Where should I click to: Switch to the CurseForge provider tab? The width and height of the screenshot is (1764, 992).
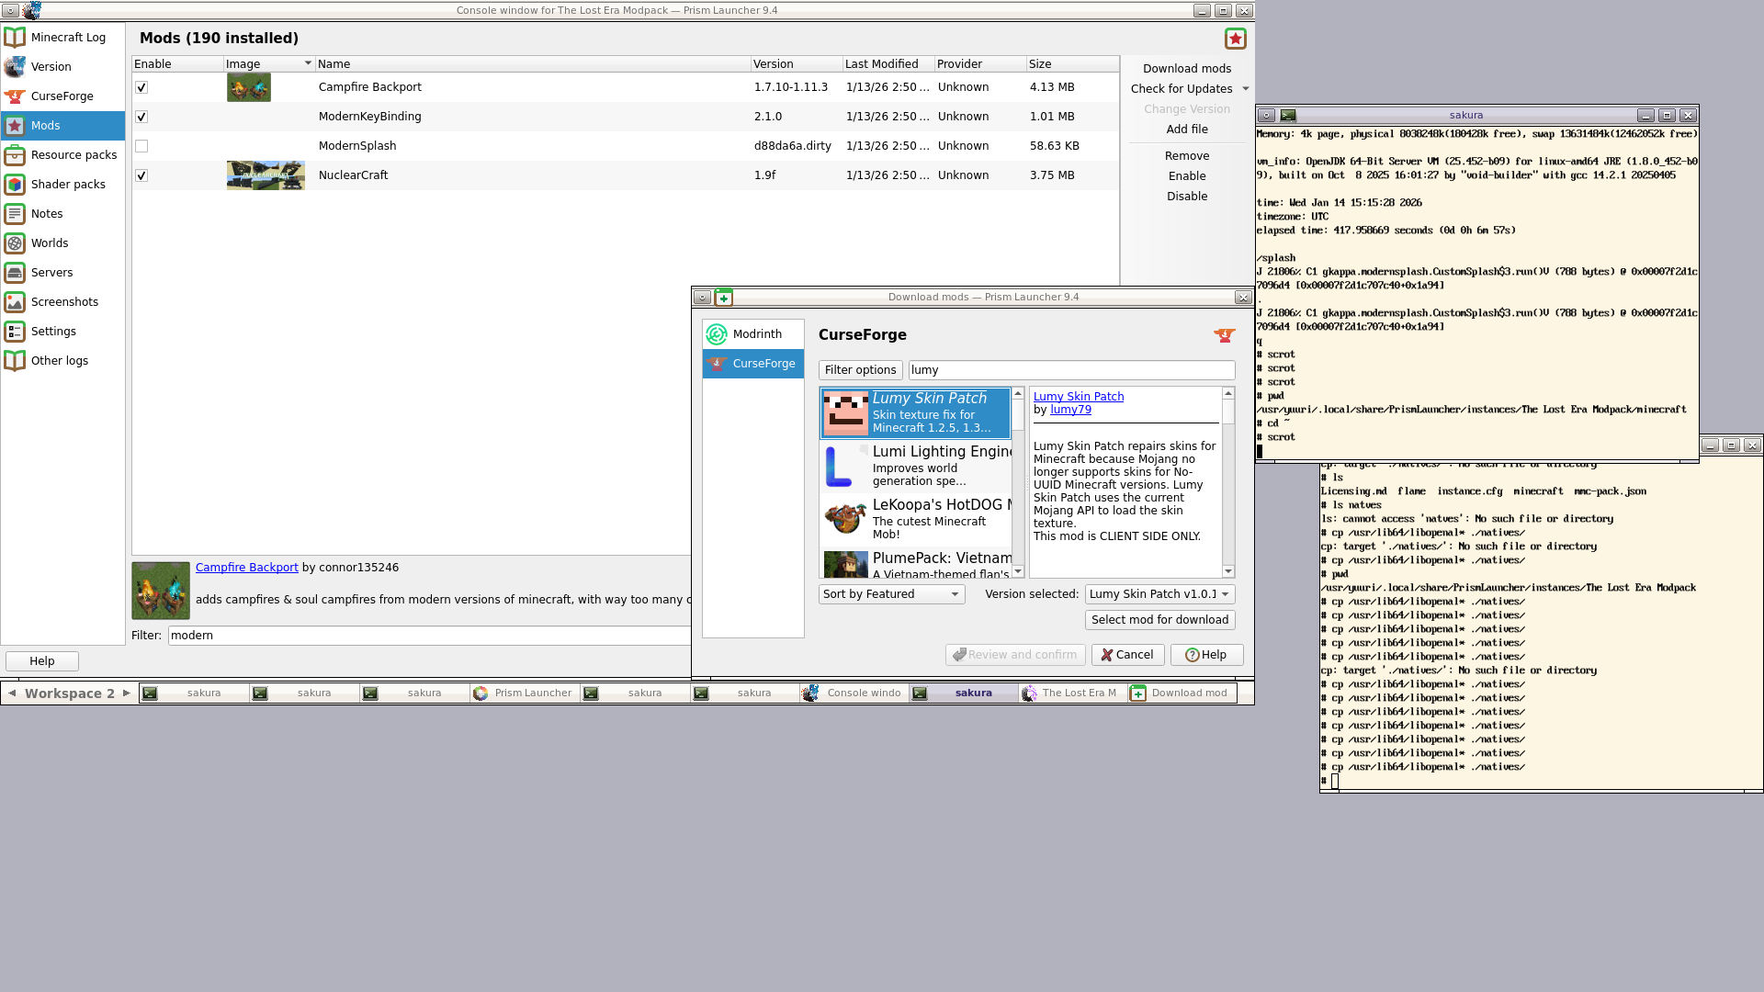[753, 364]
